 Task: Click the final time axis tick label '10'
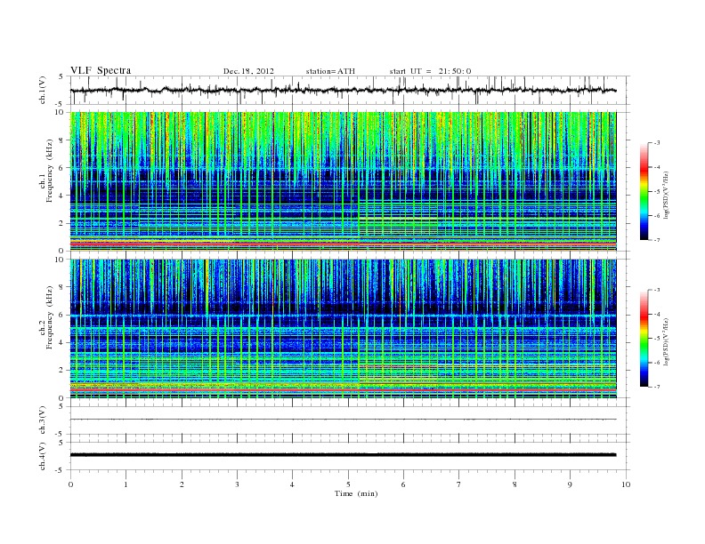pos(626,484)
